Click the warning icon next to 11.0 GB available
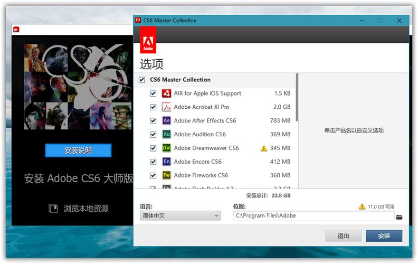Screen dimensions: 418x264 tap(362, 206)
